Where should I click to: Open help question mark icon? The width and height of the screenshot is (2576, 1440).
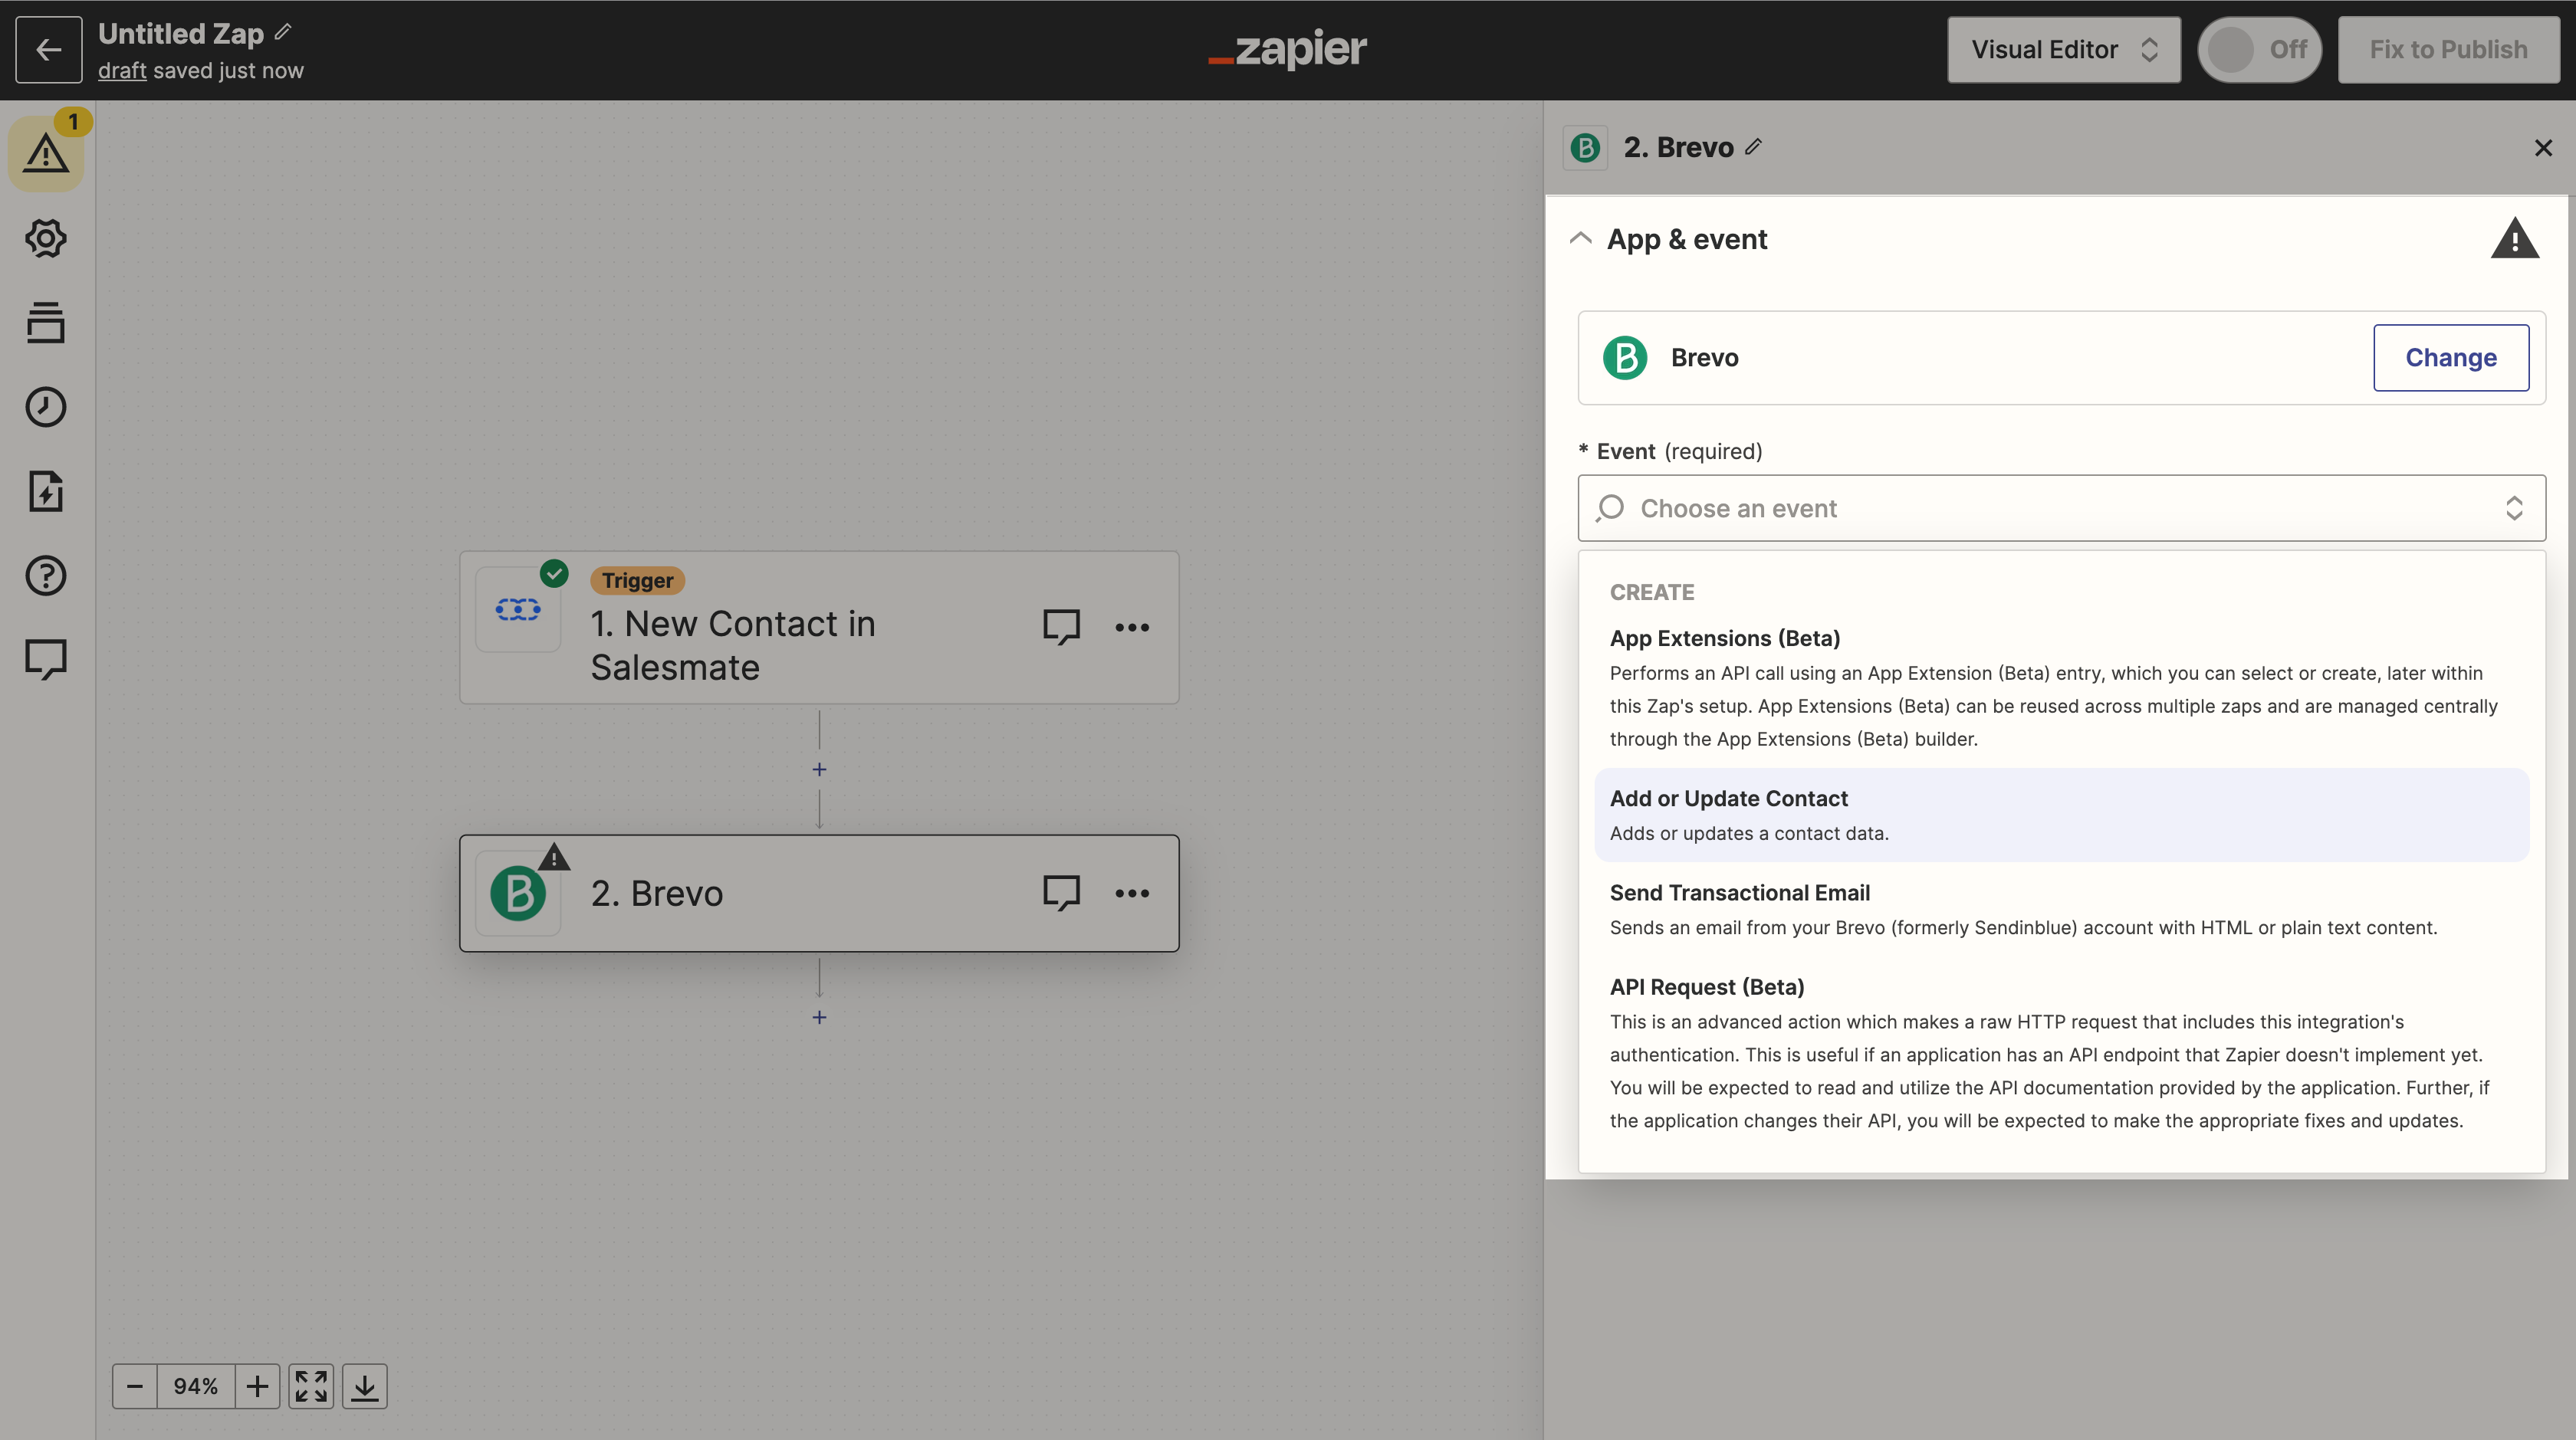[46, 576]
